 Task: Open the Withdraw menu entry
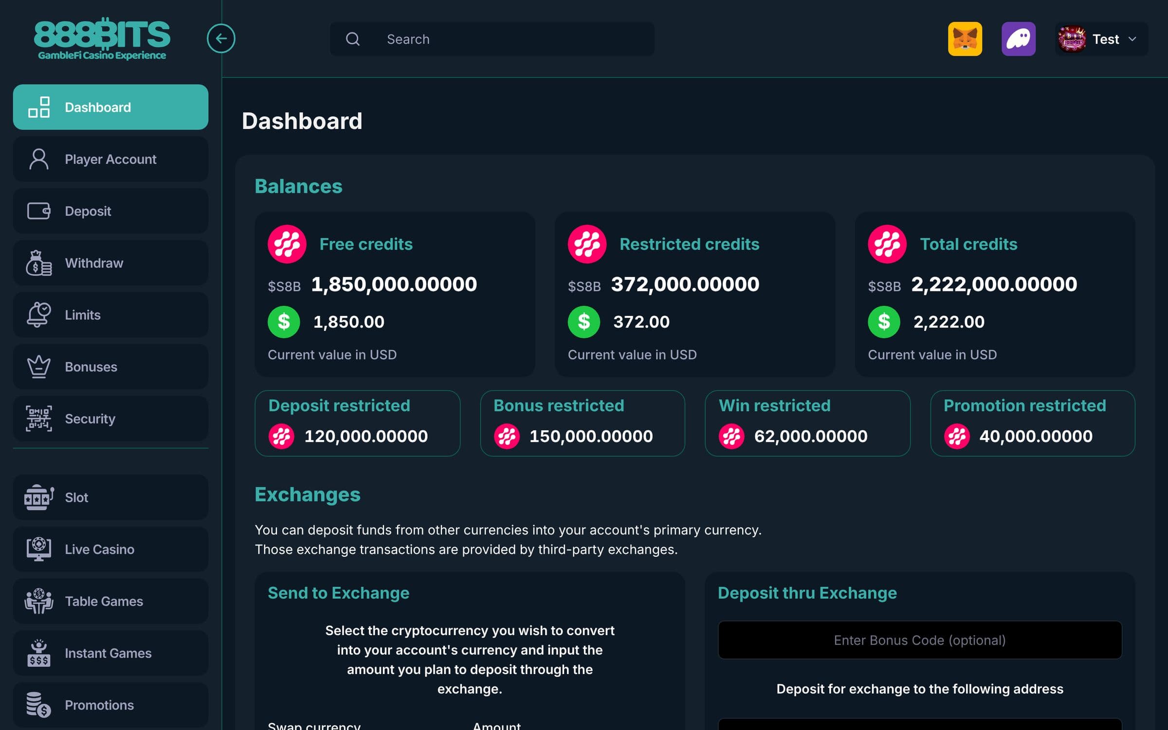pos(110,263)
